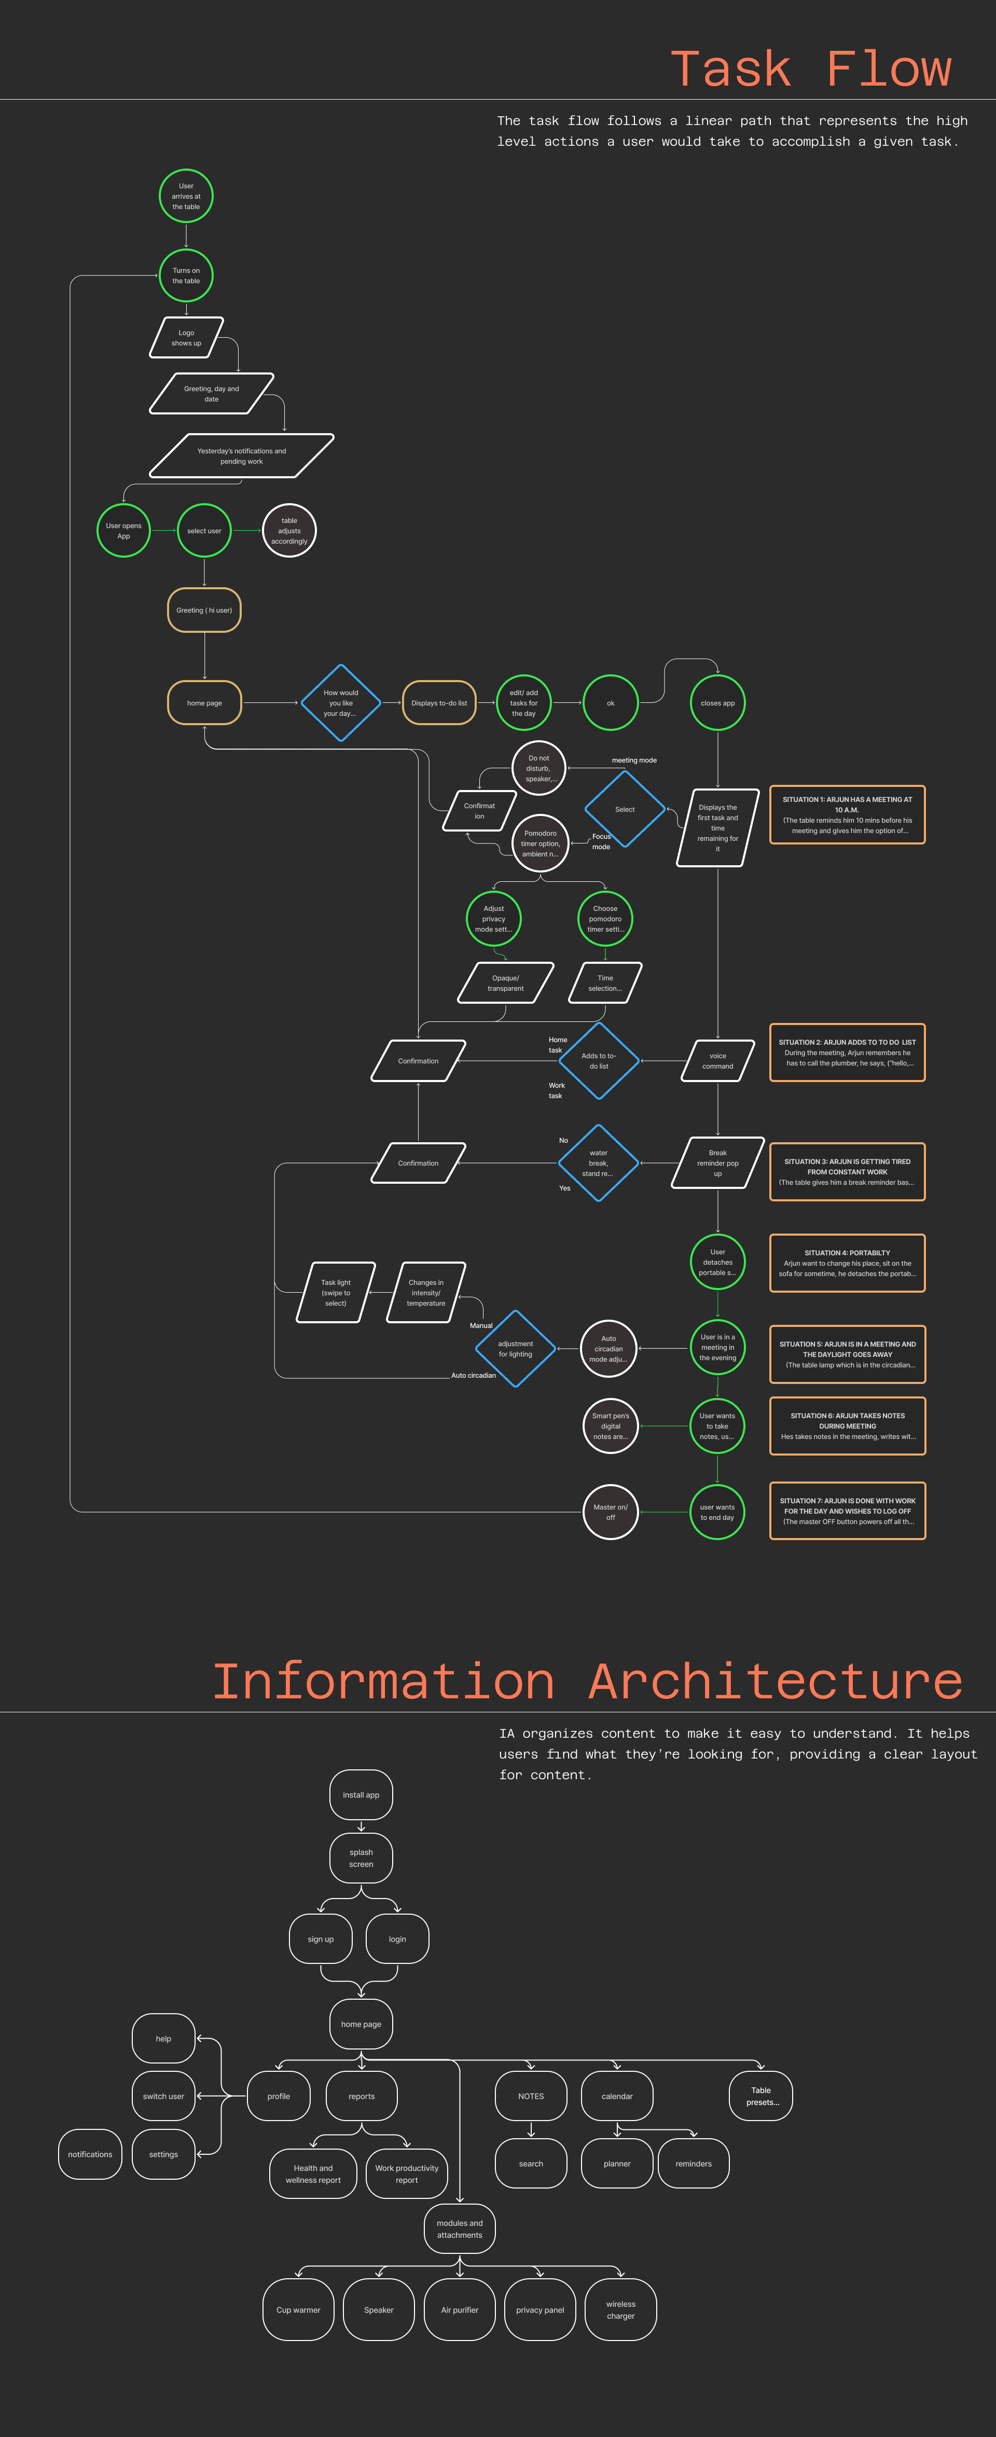This screenshot has height=2437, width=996.
Task: Select the 'closes app' green circle
Action: (x=717, y=703)
